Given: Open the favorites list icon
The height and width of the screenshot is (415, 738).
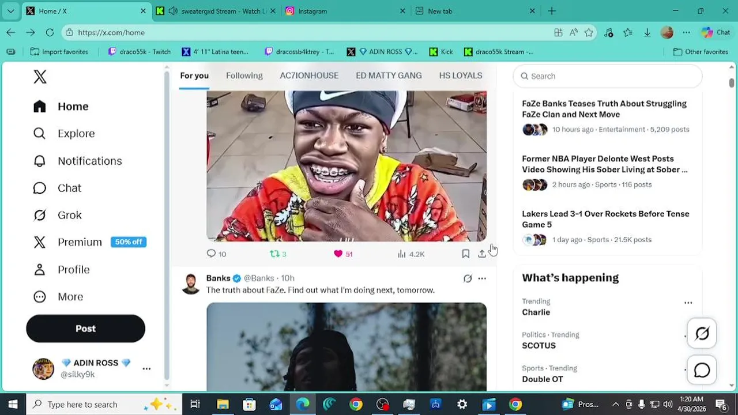Looking at the screenshot, I should (x=628, y=33).
